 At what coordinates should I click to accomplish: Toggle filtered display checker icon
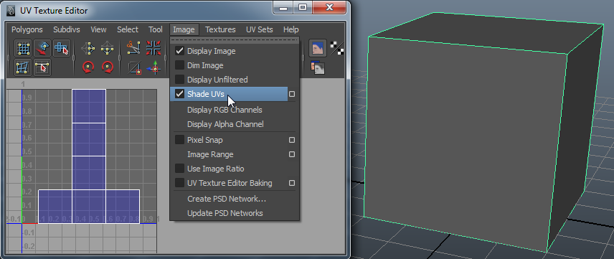pyautogui.click(x=336, y=48)
